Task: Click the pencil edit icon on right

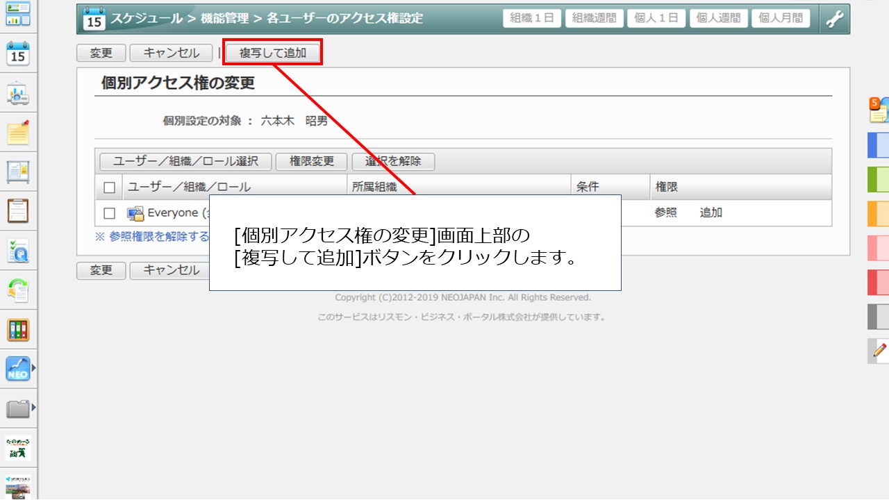Action: 879,351
